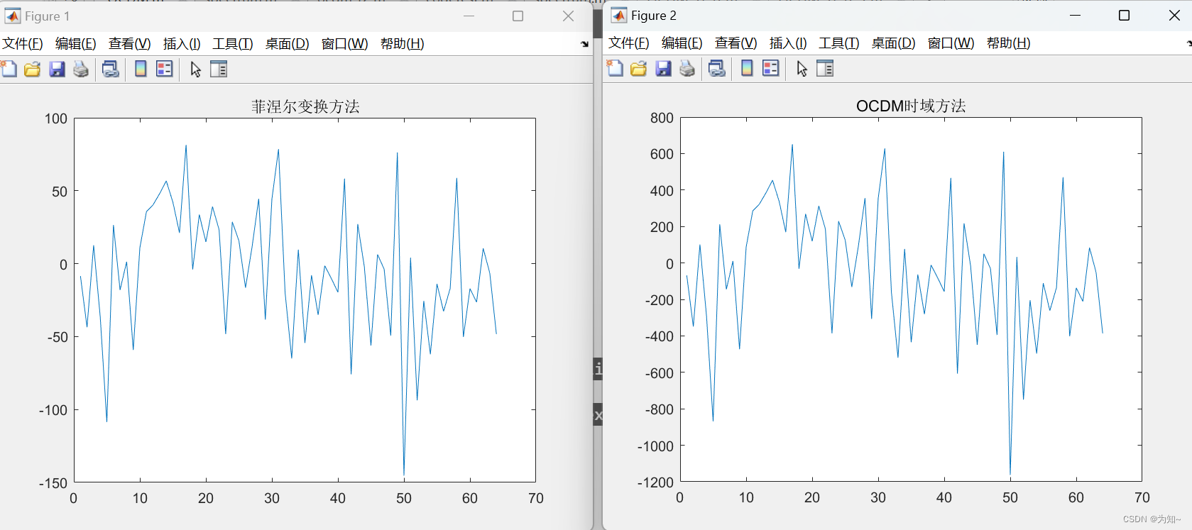The width and height of the screenshot is (1192, 530).
Task: Open 帮助(H) menu in Figure 1
Action: pos(403,44)
